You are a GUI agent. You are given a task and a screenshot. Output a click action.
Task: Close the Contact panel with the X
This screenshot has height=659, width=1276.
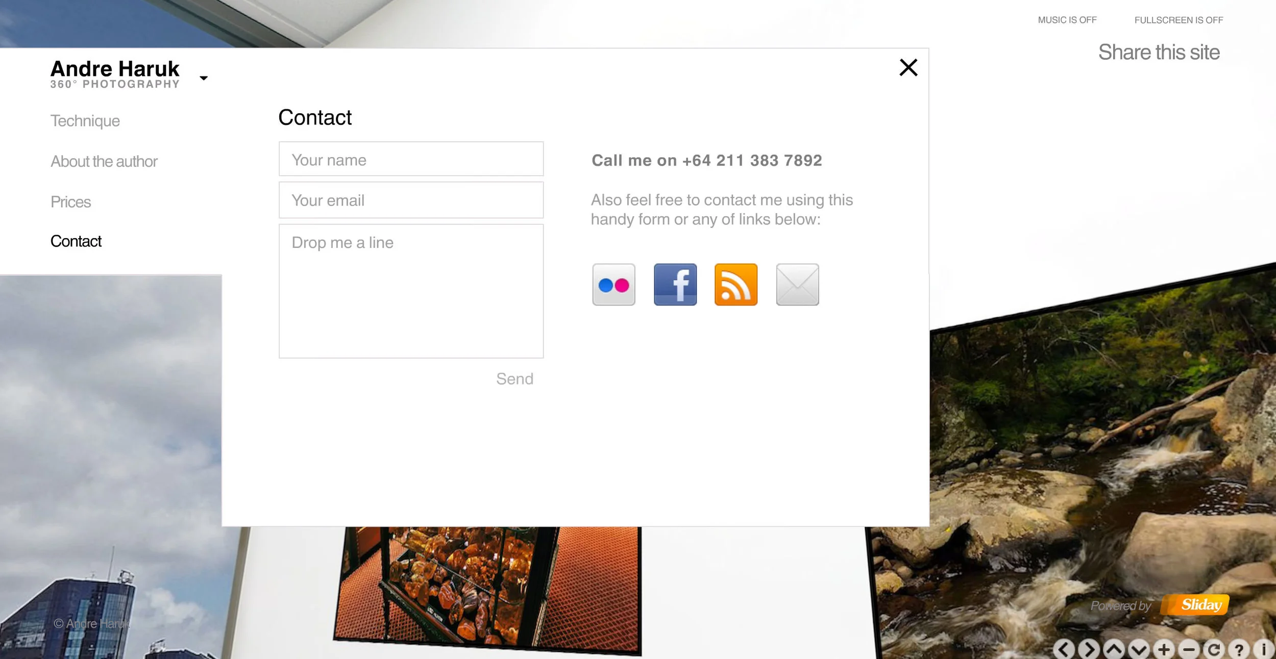pyautogui.click(x=909, y=67)
